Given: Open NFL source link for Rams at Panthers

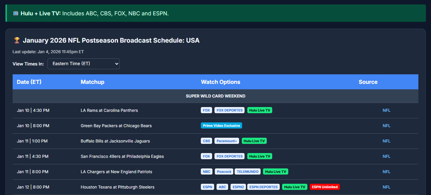Looking at the screenshot, I should point(386,110).
